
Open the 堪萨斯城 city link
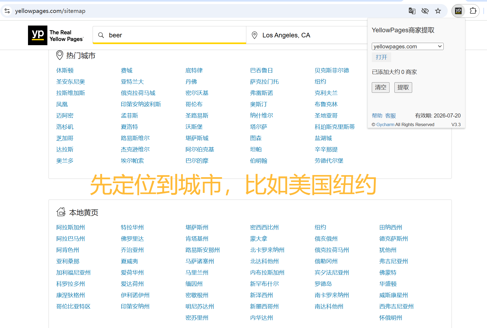(x=197, y=138)
